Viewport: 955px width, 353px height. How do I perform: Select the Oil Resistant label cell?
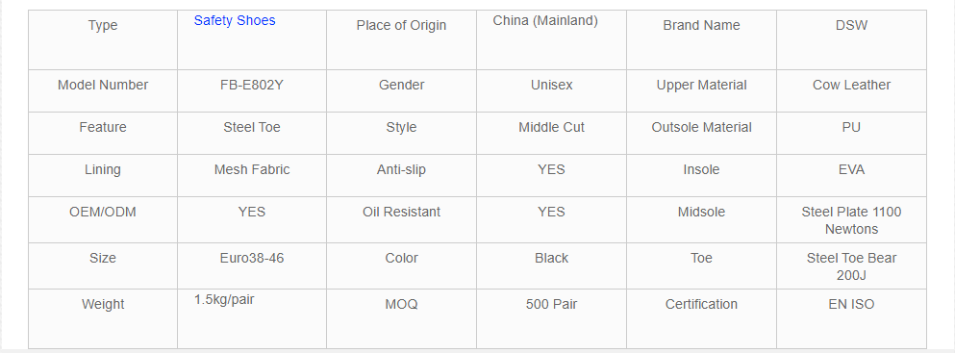(401, 219)
